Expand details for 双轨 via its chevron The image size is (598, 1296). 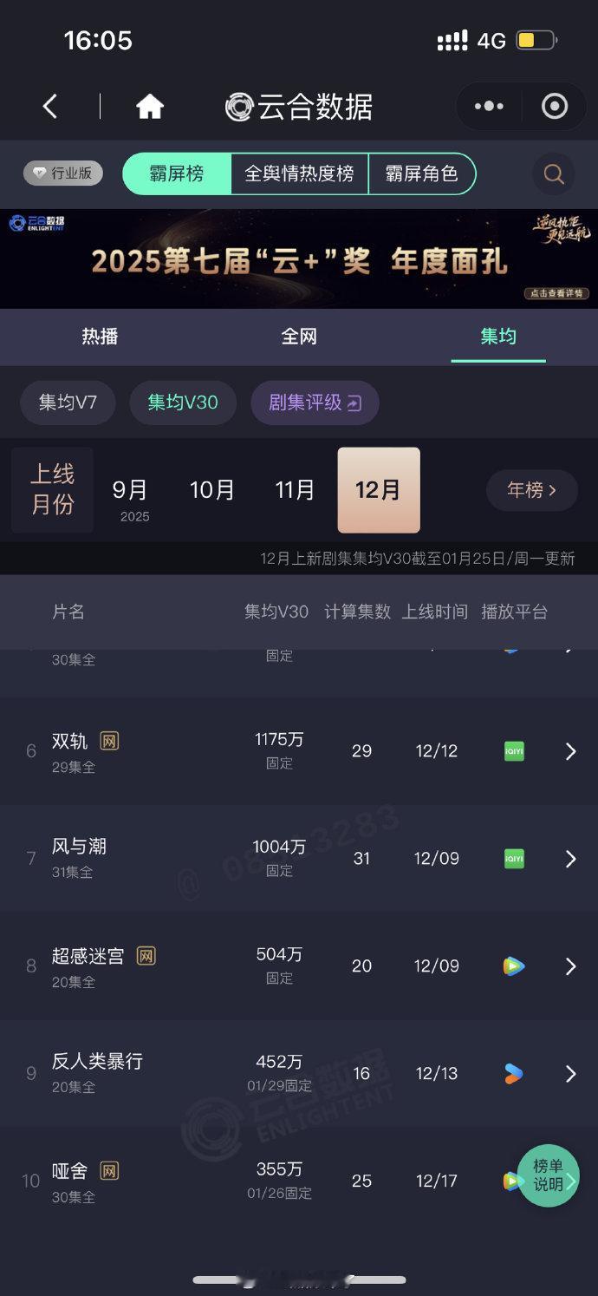click(569, 750)
